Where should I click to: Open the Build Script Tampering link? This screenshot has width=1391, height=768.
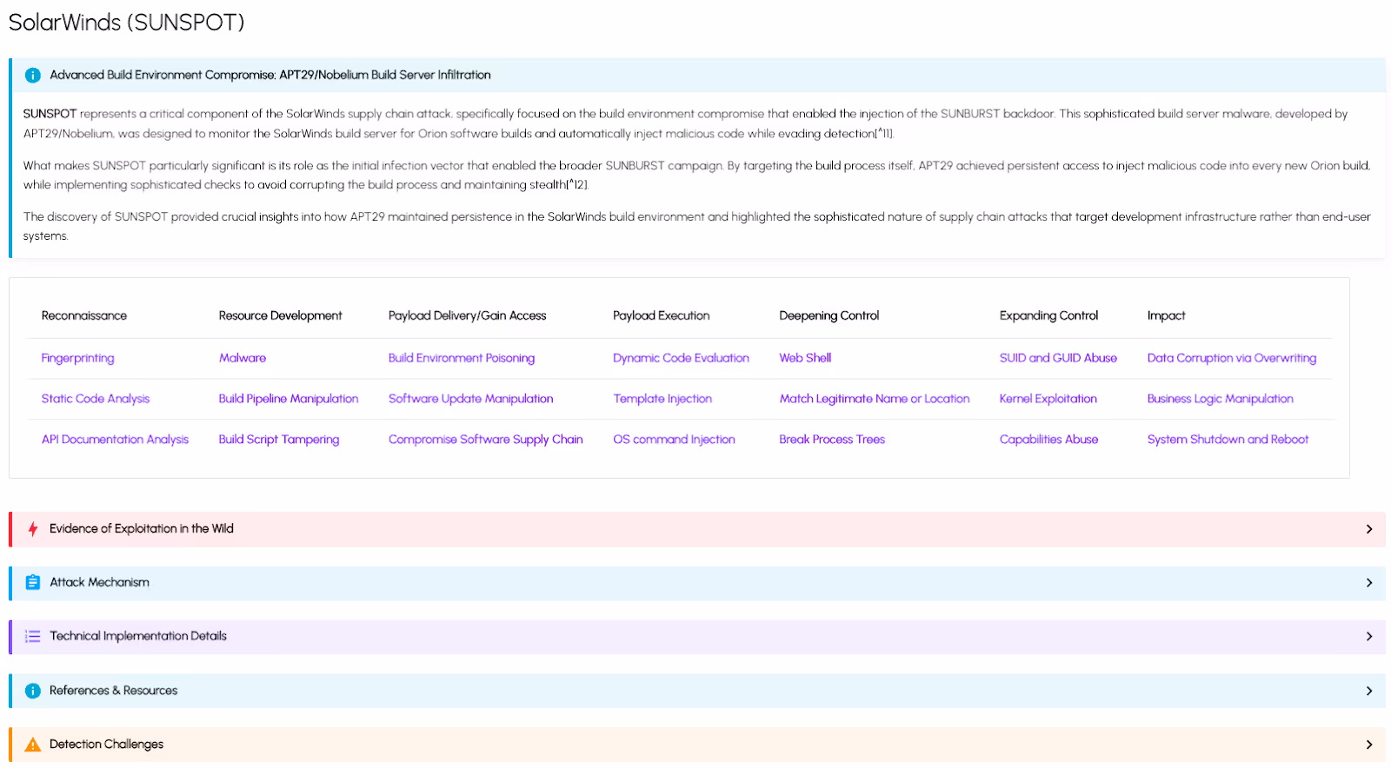pos(279,440)
